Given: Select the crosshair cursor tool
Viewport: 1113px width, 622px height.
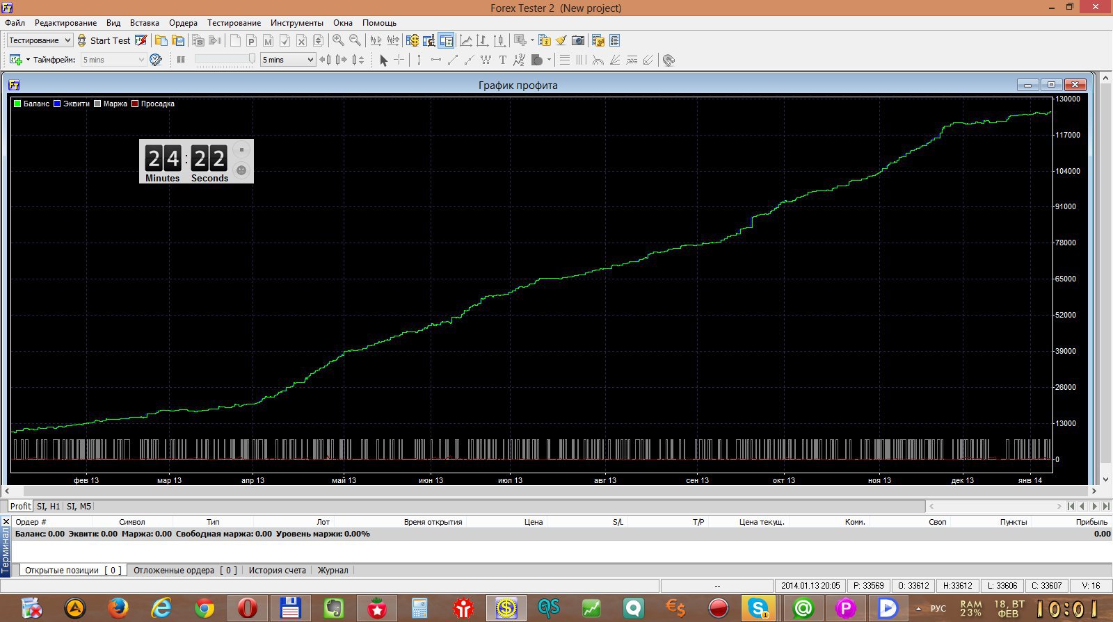Looking at the screenshot, I should pyautogui.click(x=399, y=60).
